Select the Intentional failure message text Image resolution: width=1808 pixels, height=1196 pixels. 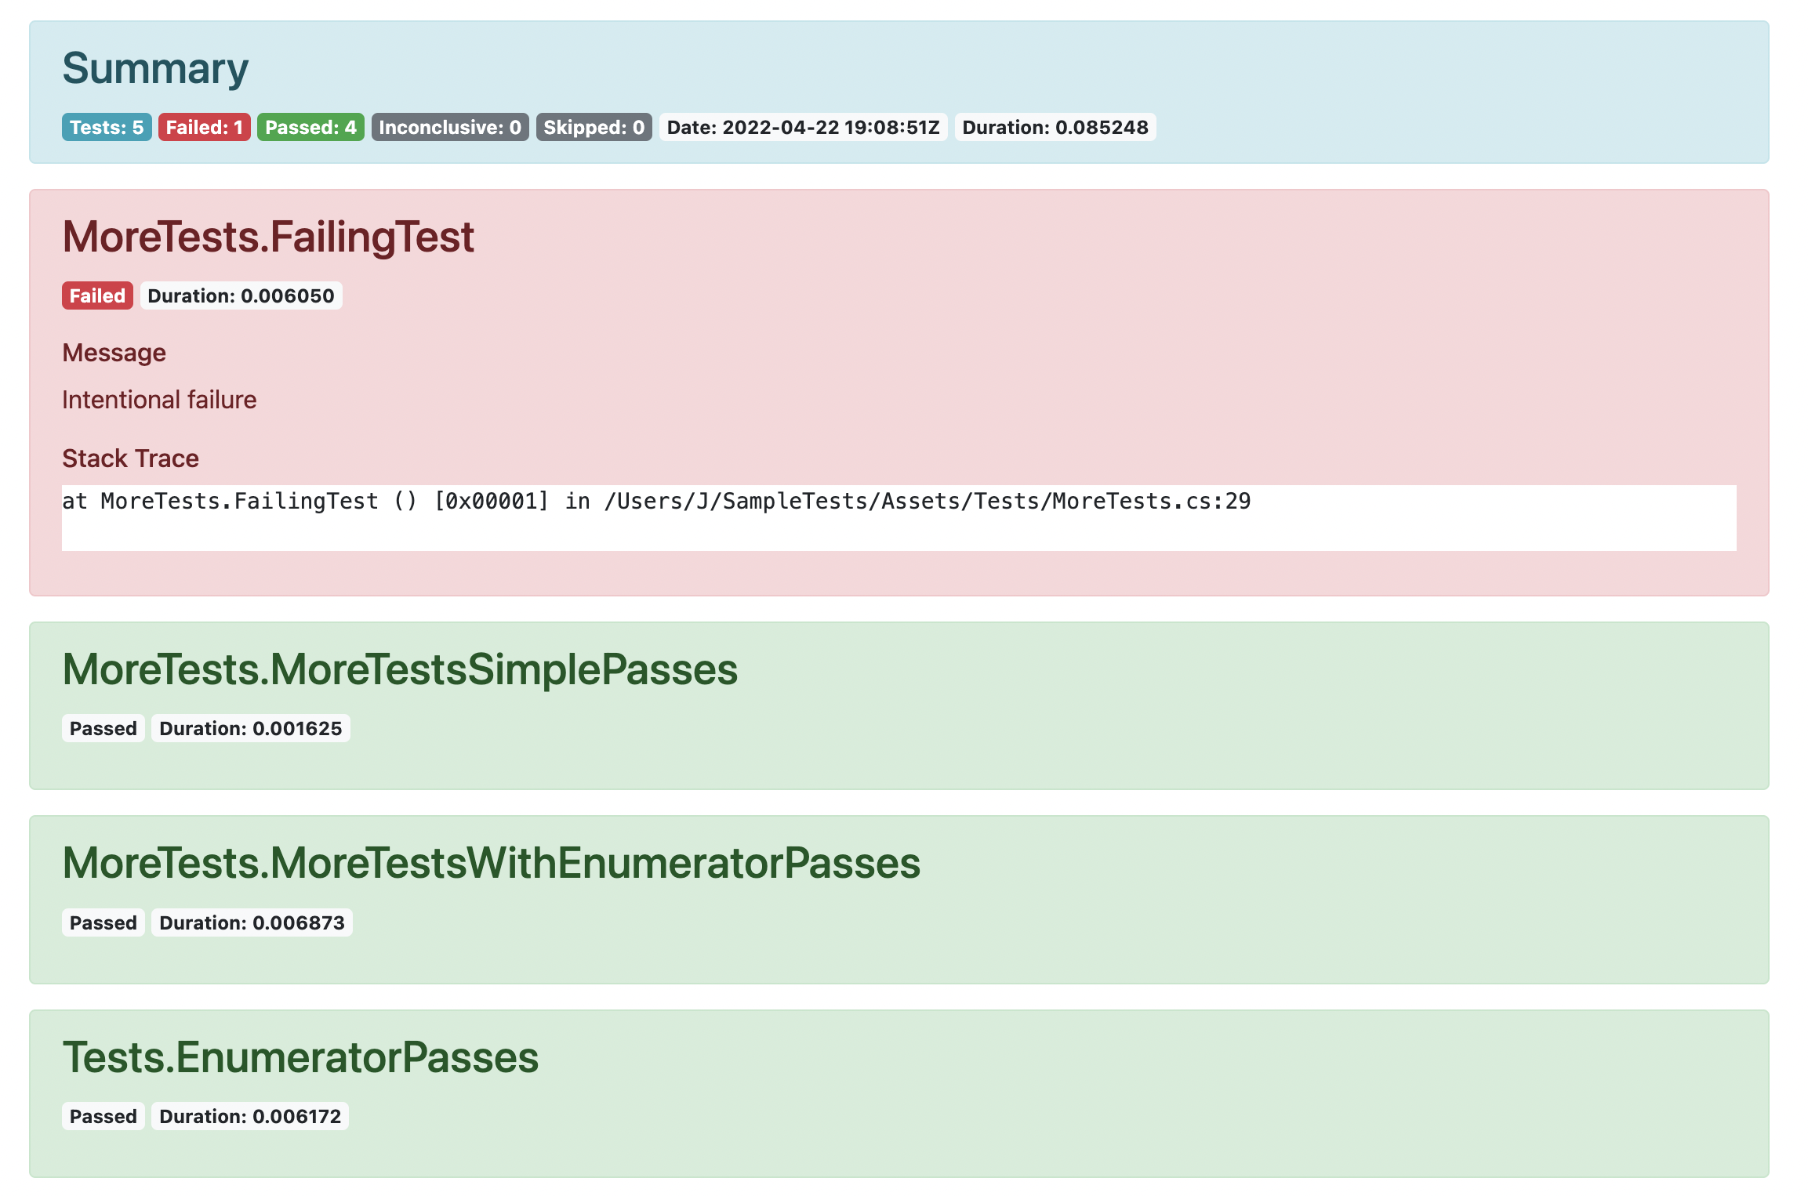coord(159,400)
